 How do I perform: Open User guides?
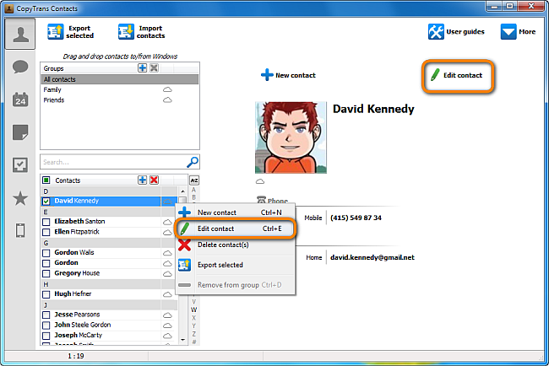pos(456,32)
